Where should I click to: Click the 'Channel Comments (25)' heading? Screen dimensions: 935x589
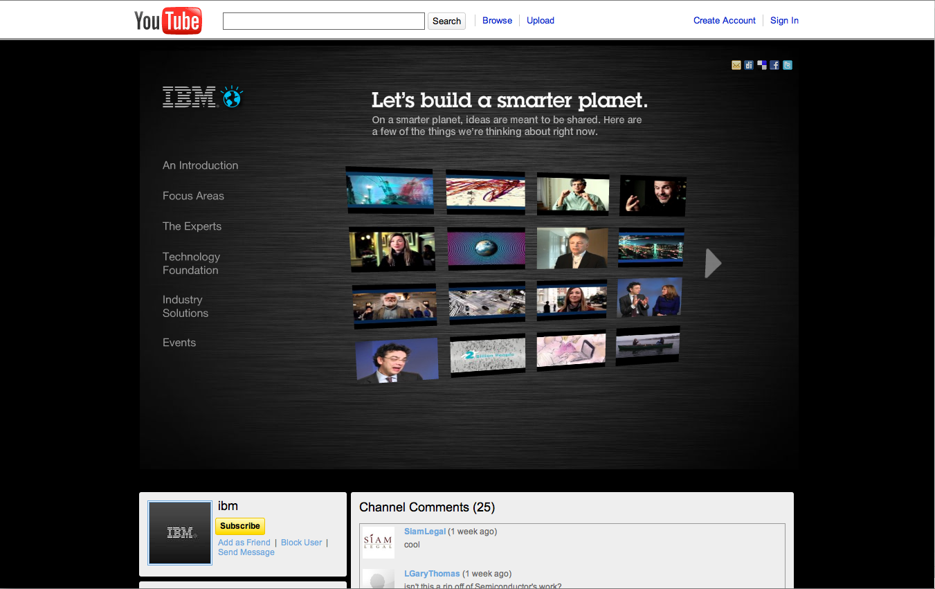(x=427, y=507)
